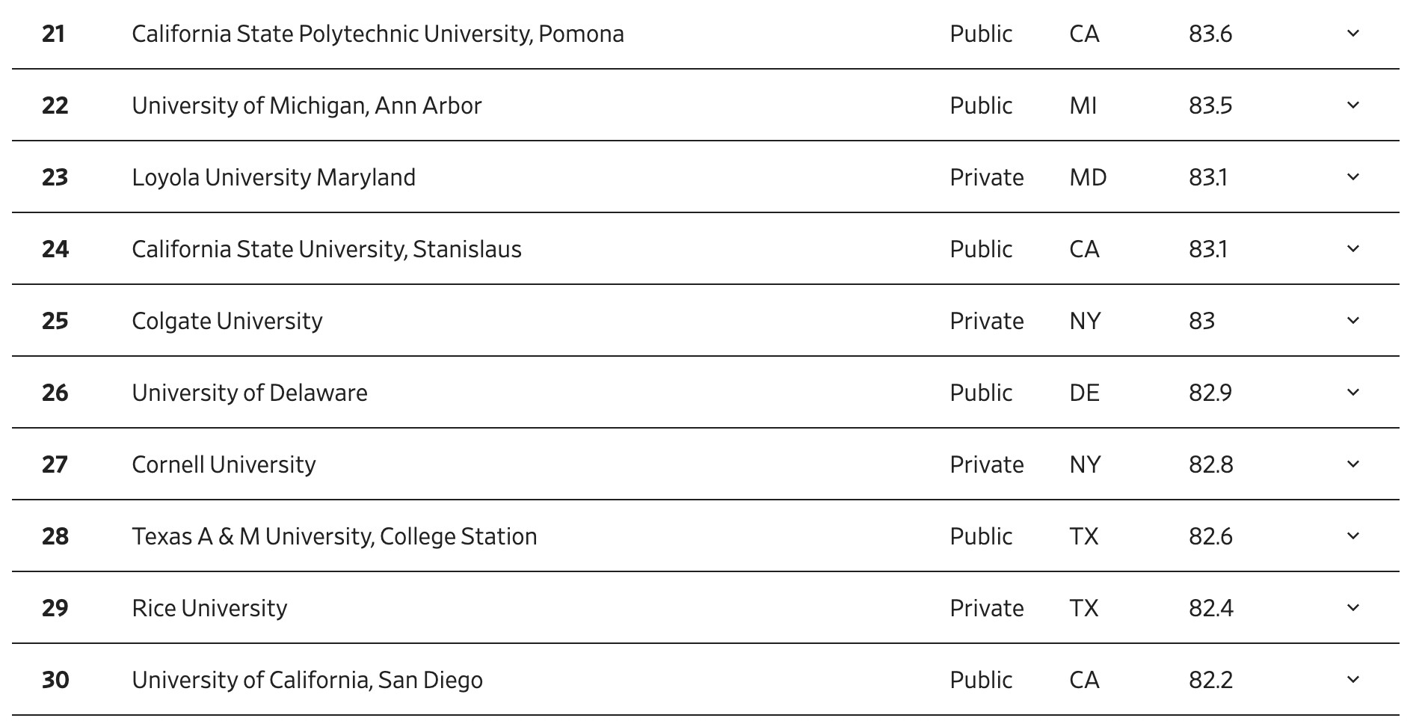Click the Rice University name

pos(209,608)
